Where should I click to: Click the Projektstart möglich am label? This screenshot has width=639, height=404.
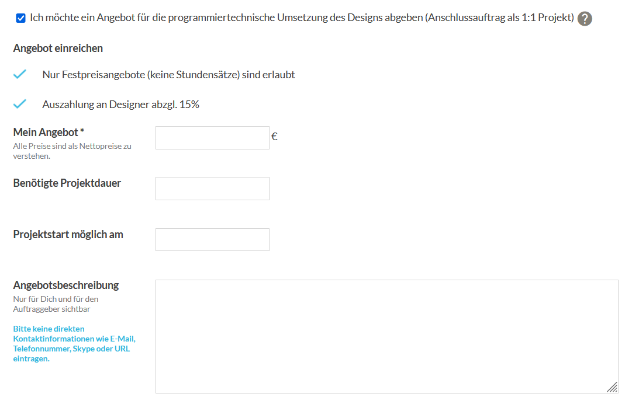click(68, 234)
